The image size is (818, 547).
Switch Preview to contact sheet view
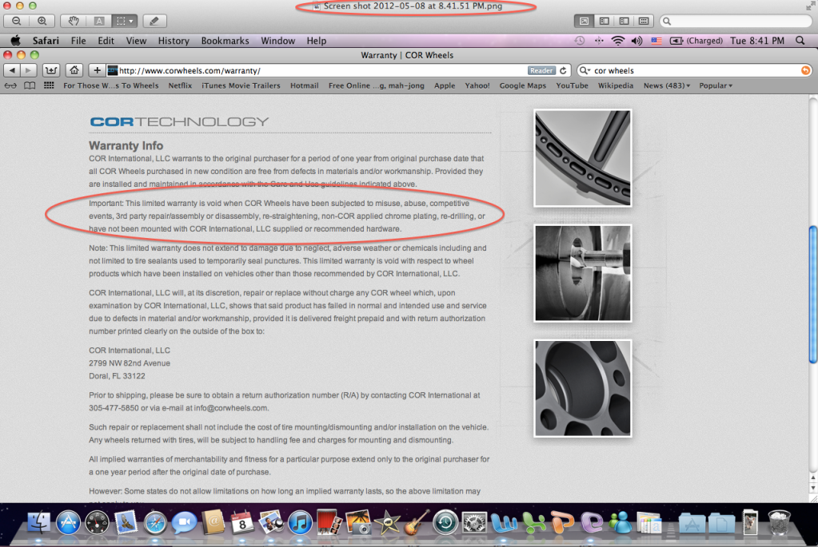pyautogui.click(x=644, y=22)
